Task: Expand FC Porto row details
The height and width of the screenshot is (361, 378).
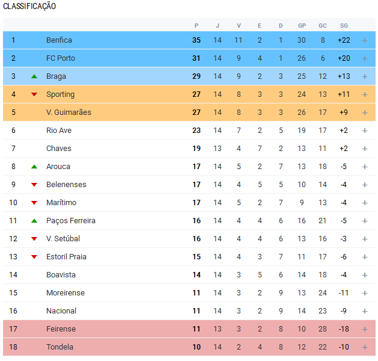Action: (364, 58)
